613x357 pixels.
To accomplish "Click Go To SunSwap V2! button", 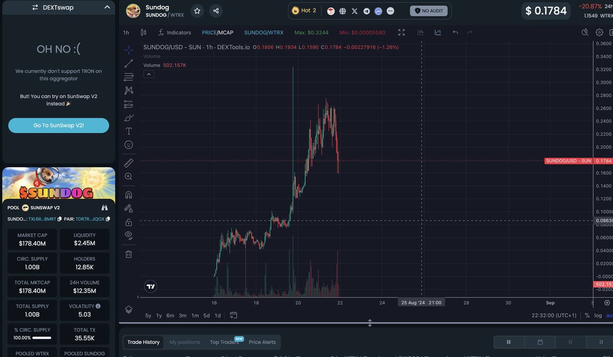I will [59, 125].
